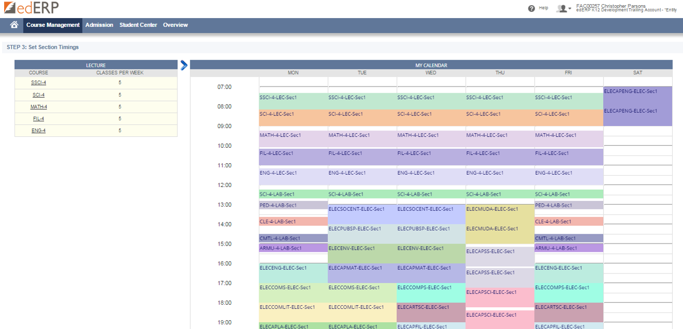
Task: Select Monday ARMU-4-LAB-Sec1 block
Action: tap(294, 248)
